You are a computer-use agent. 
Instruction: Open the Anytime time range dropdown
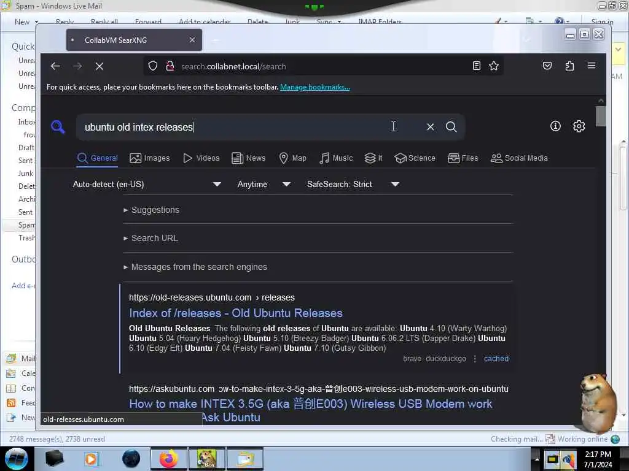click(264, 184)
